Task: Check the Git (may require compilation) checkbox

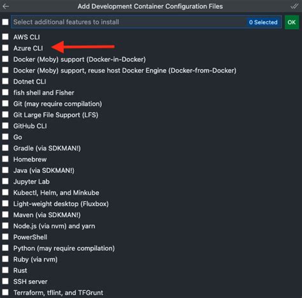Action: [5, 103]
